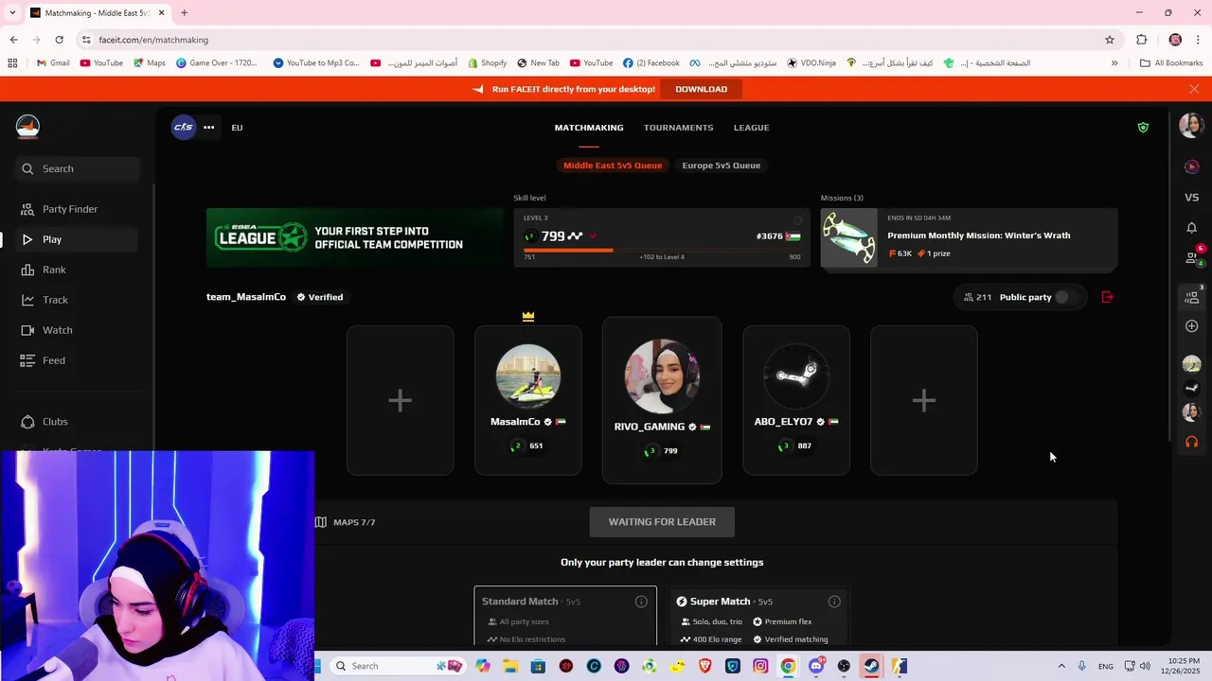This screenshot has height=681, width=1212.
Task: Click the red leave party icon
Action: [1107, 297]
